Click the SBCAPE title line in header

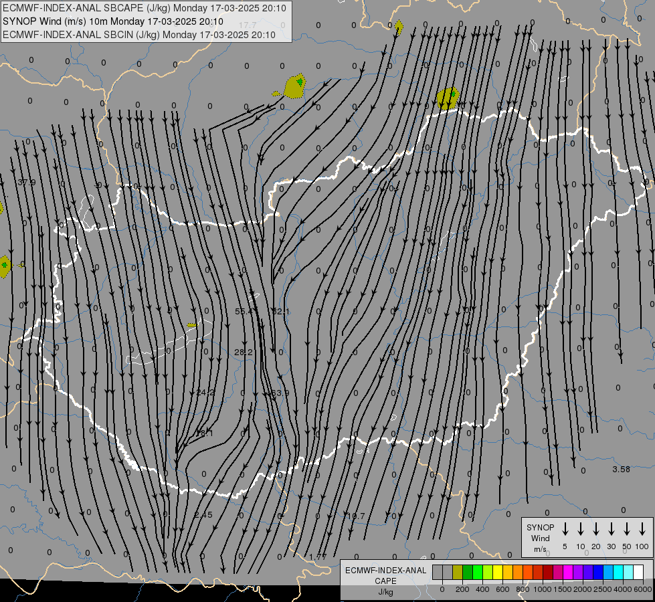point(145,8)
